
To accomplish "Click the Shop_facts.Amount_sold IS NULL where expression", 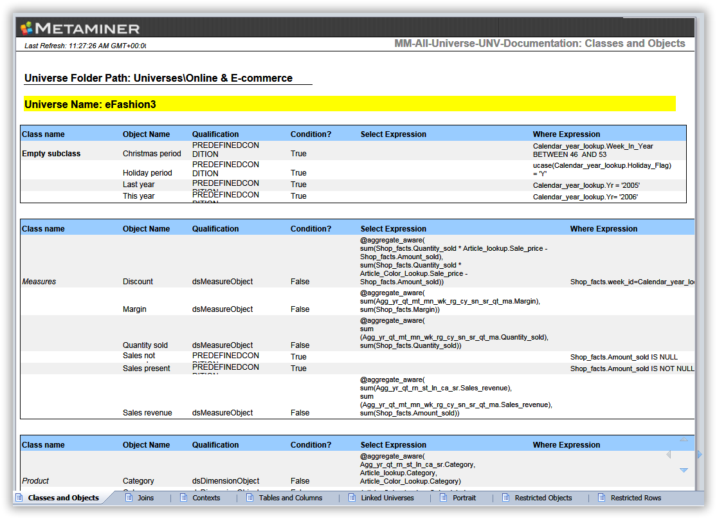I will point(624,357).
